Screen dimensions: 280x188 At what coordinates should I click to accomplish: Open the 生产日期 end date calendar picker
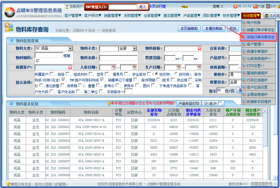pos(199,67)
